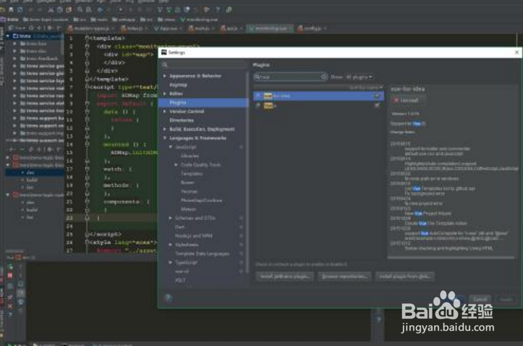This screenshot has width=523, height=346.
Task: Click the Project panel settings gear icon
Action: pyautogui.click(x=50, y=28)
